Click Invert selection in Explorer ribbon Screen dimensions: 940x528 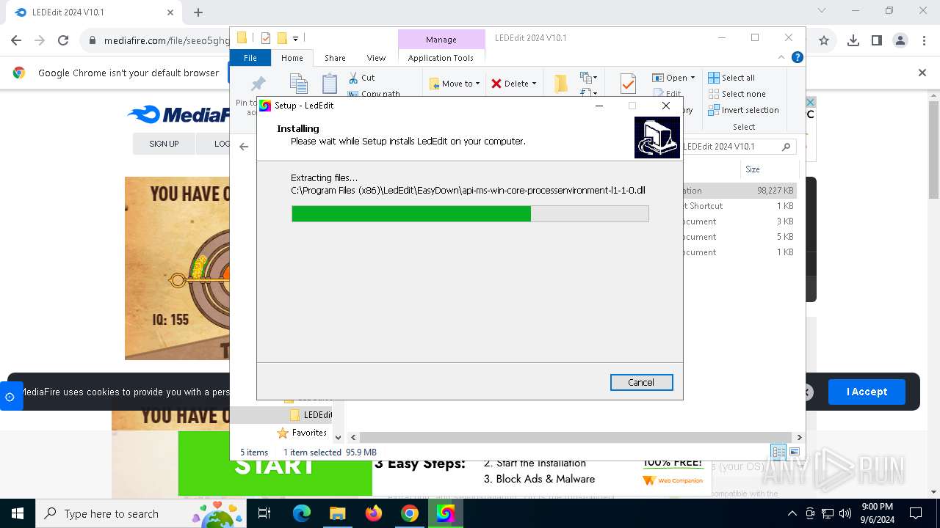[743, 110]
